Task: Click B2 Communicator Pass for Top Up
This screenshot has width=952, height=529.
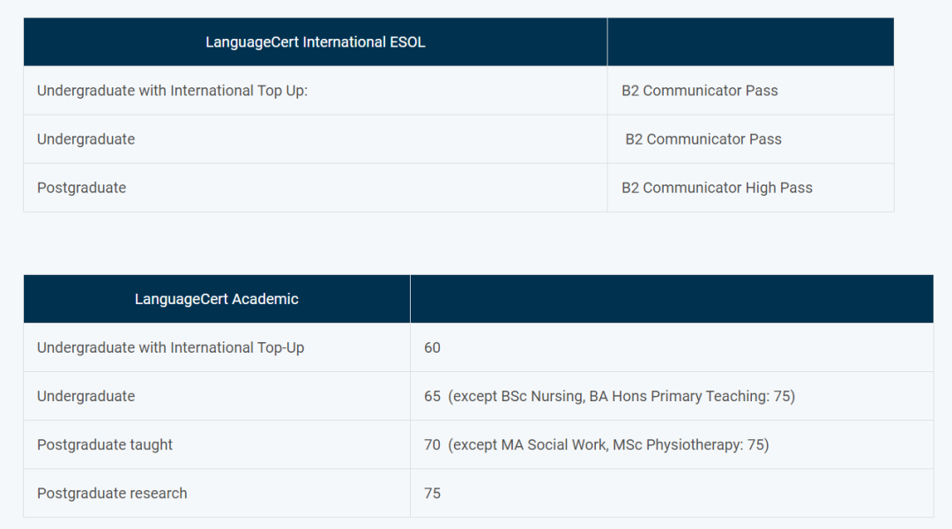Action: [699, 91]
